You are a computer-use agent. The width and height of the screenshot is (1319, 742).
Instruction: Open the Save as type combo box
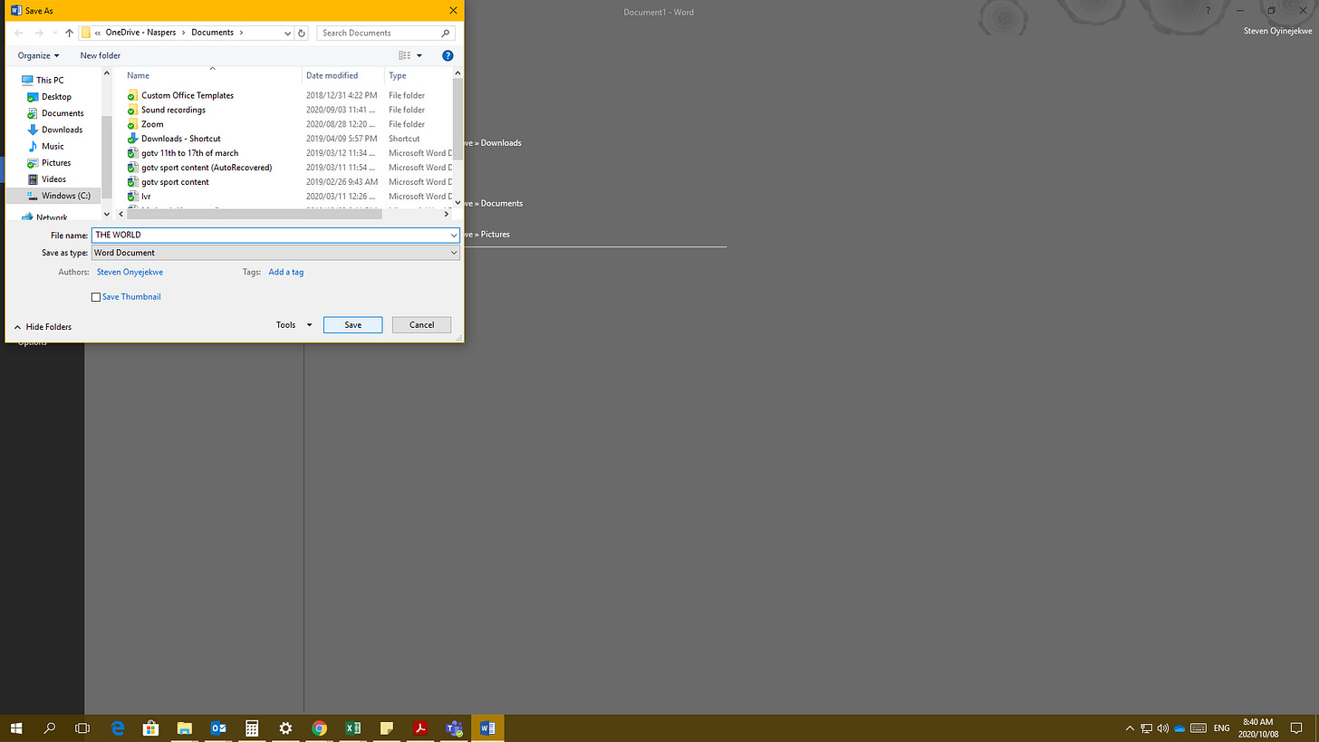click(275, 253)
